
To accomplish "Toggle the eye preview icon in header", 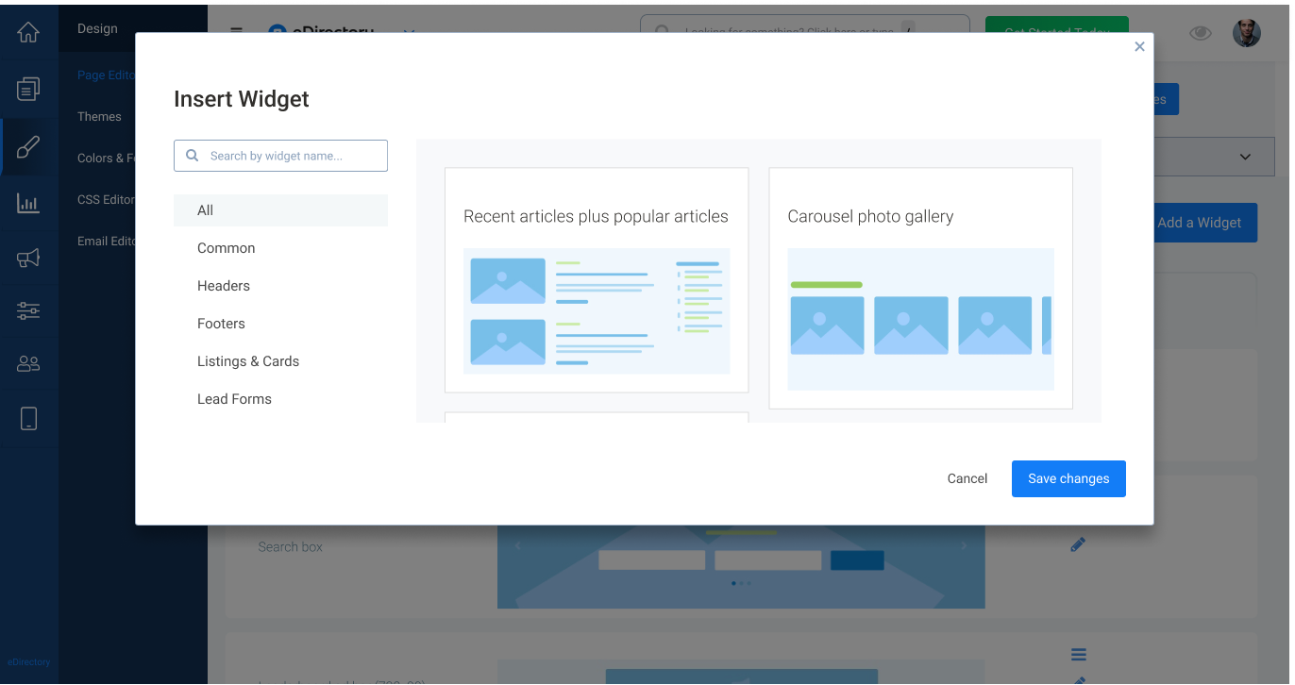I will click(x=1200, y=33).
